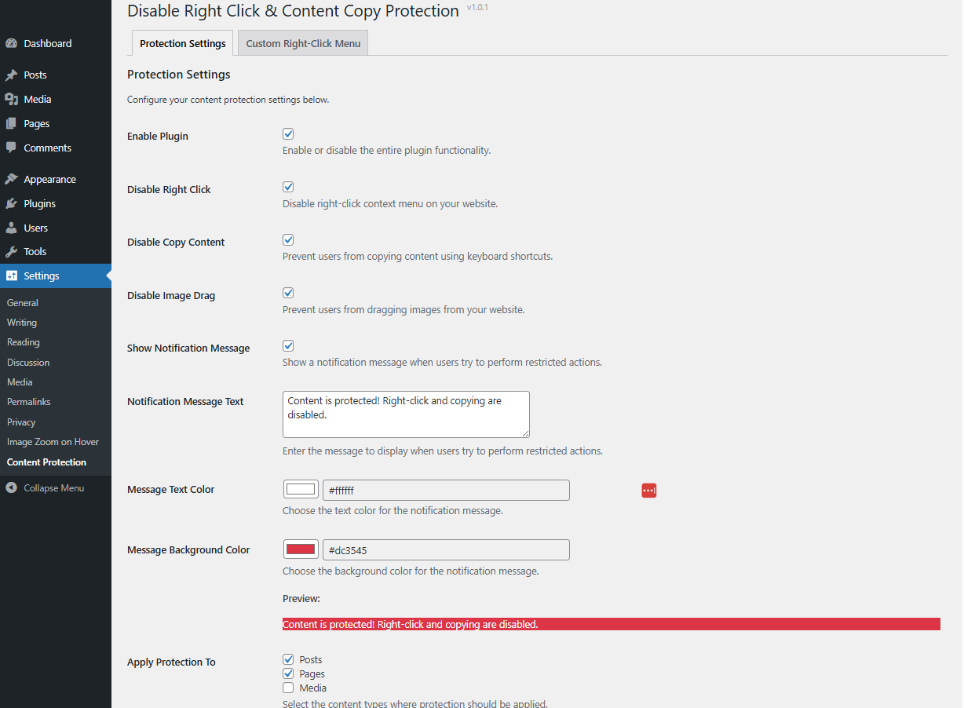Open the Pages section in sidebar

(36, 124)
